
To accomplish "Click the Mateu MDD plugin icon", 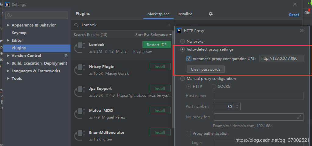I will (x=80, y=114).
